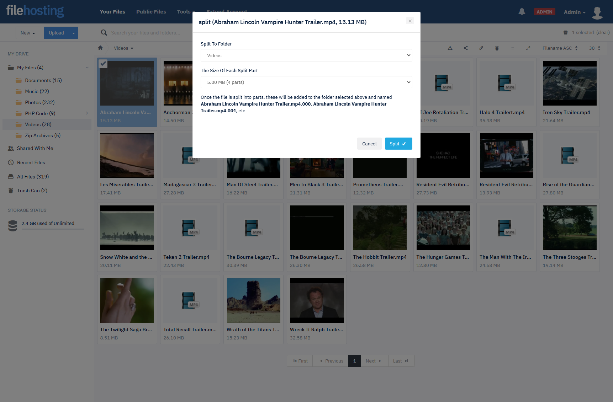Screen dimensions: 613x402
Task: Cancel the split dialog
Action: [x=369, y=144]
